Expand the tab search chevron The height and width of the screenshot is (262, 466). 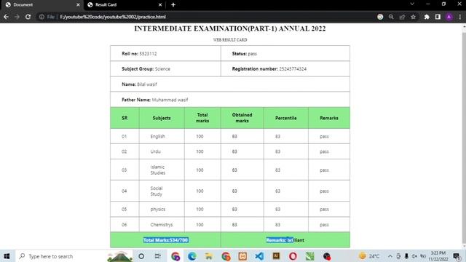(x=412, y=4)
